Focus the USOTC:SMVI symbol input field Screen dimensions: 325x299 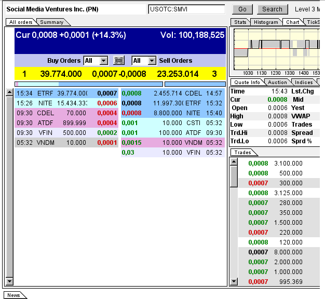pyautogui.click(x=186, y=9)
